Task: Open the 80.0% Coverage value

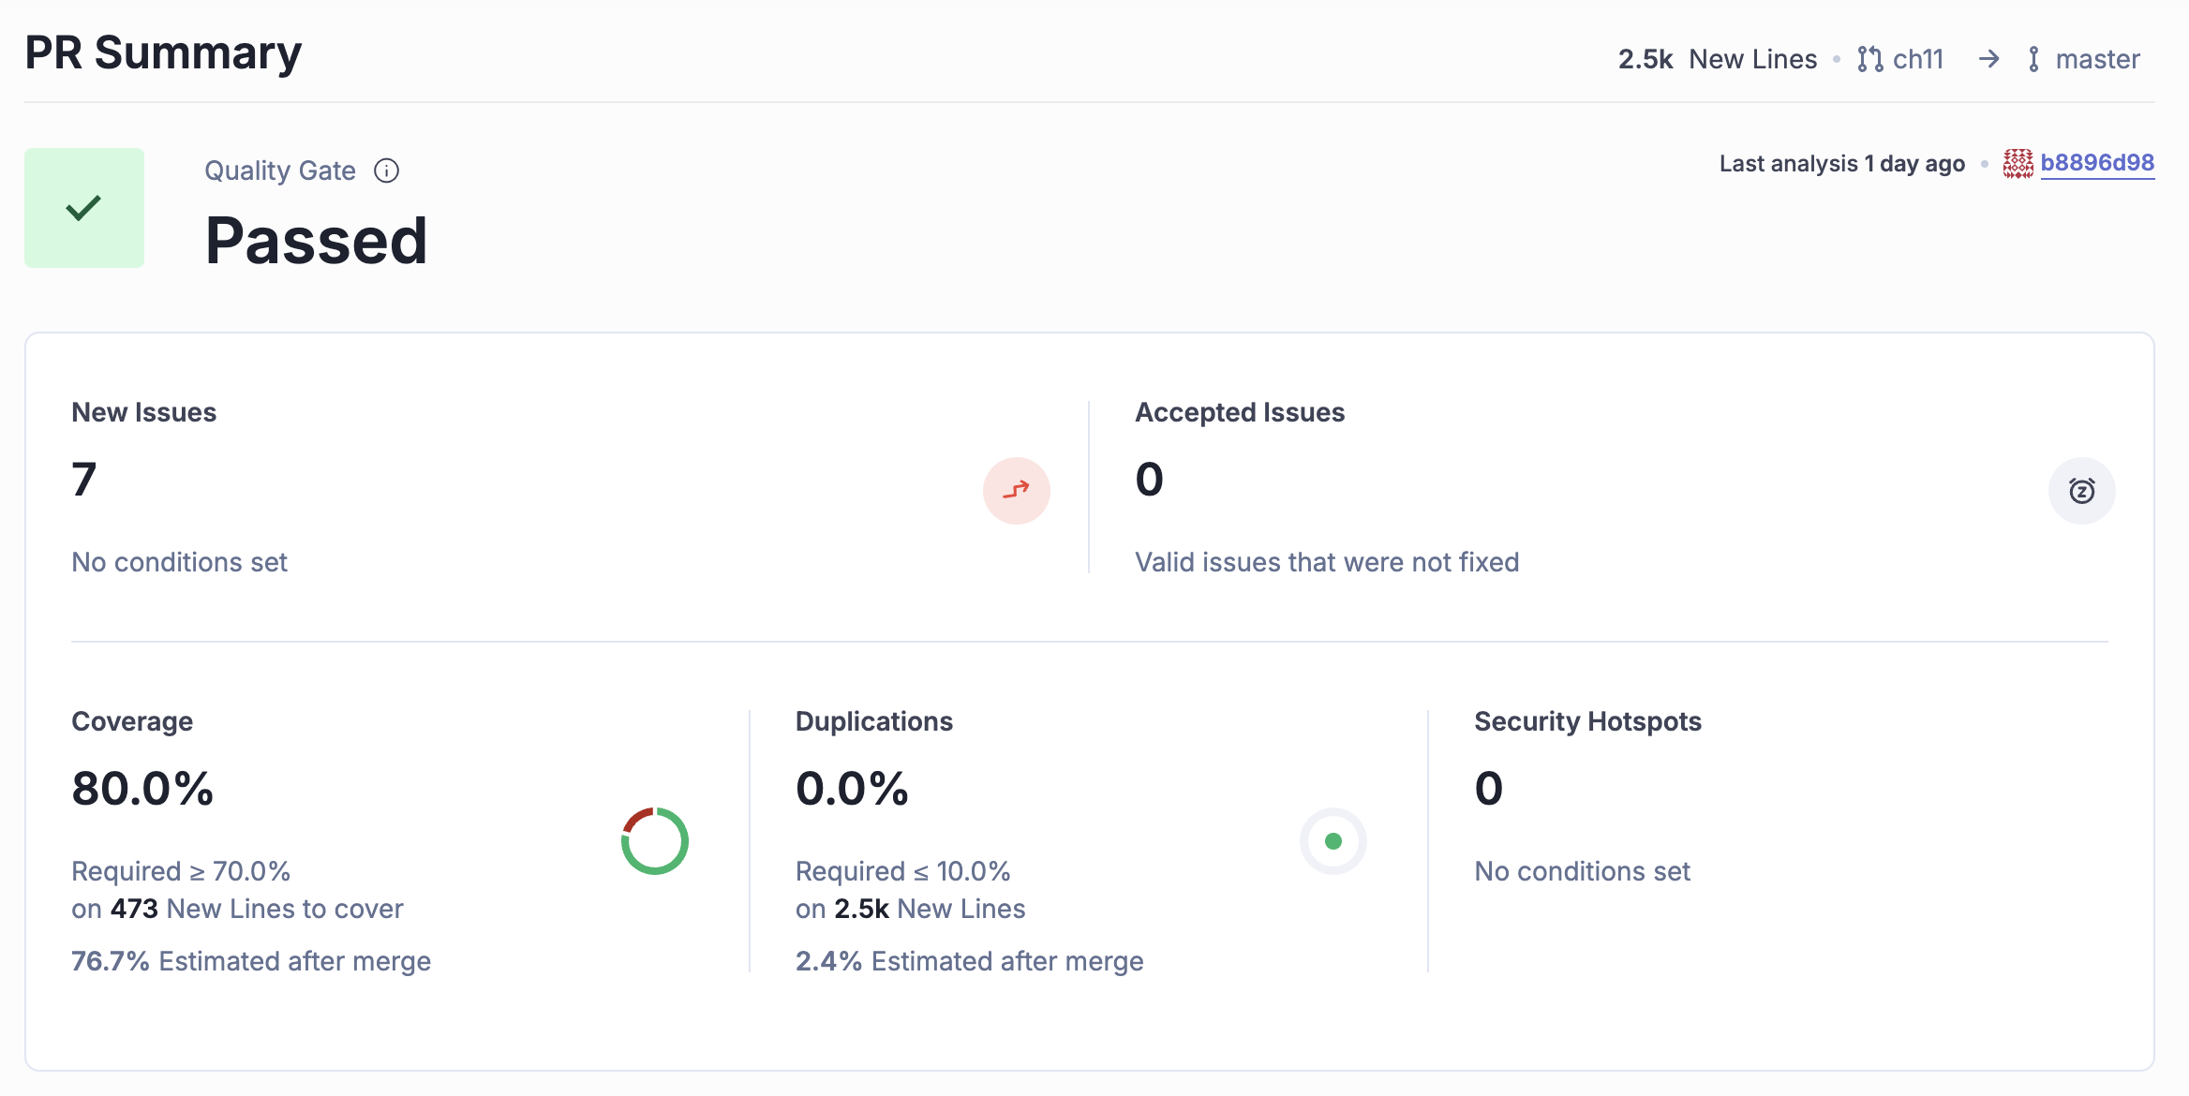Action: point(142,788)
